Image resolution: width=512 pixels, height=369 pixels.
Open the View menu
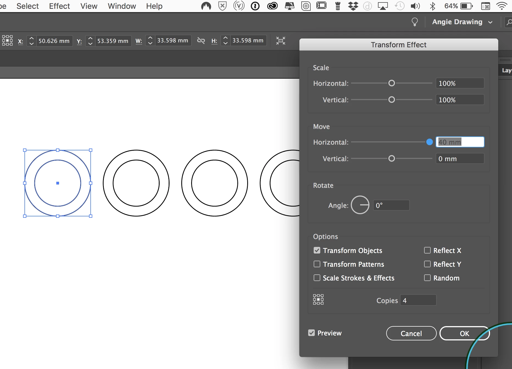89,6
